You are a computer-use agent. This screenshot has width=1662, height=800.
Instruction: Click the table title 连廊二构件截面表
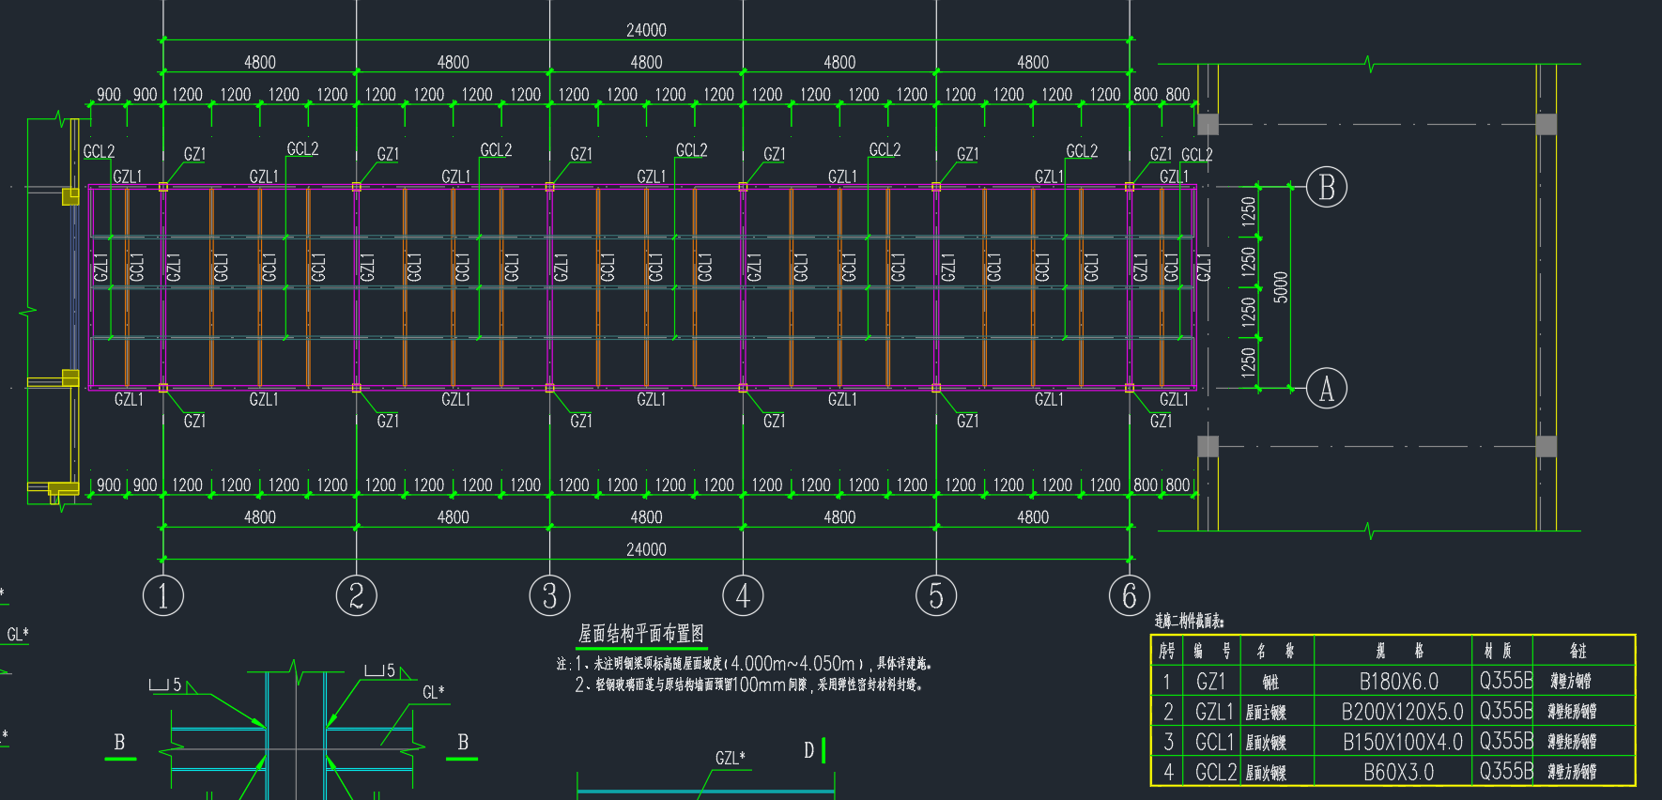1190,621
